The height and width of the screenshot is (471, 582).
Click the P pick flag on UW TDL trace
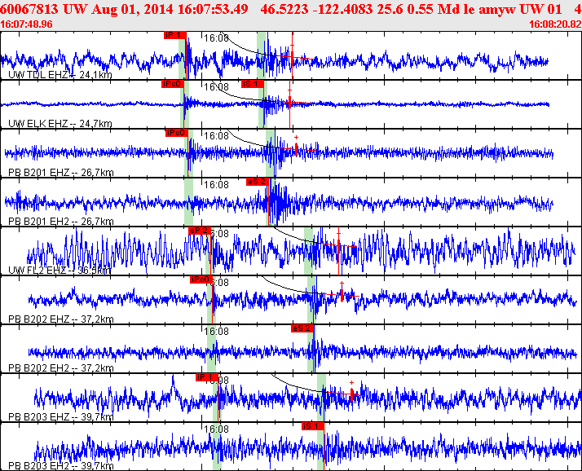point(174,35)
